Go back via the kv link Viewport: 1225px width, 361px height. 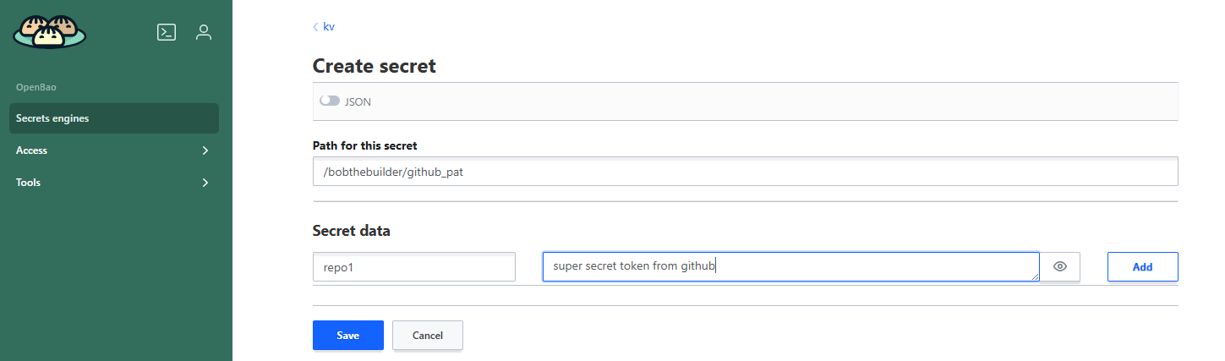tap(329, 27)
